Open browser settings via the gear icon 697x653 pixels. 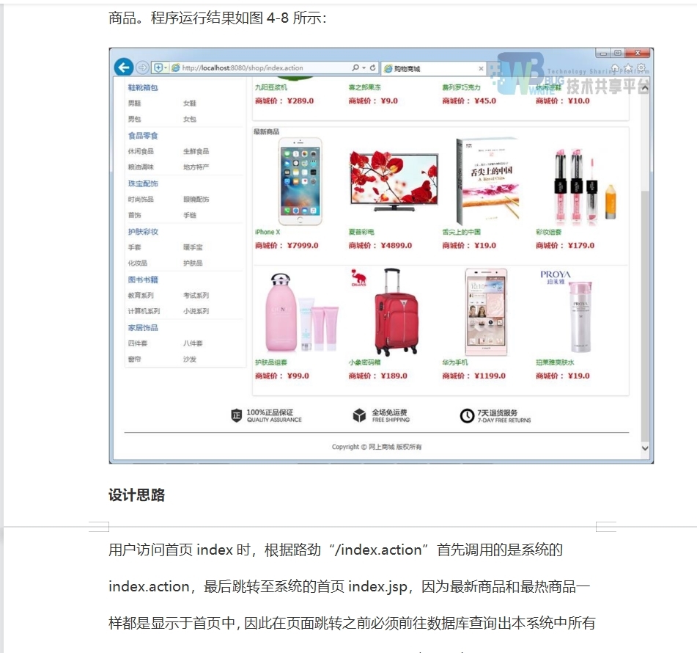coord(641,68)
